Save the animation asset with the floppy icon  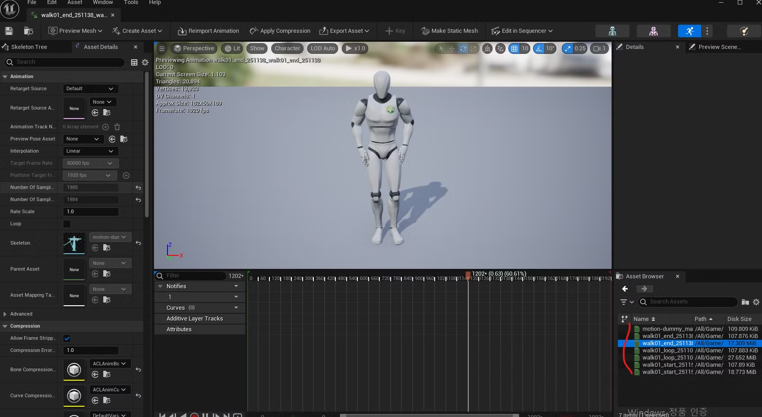(9, 31)
